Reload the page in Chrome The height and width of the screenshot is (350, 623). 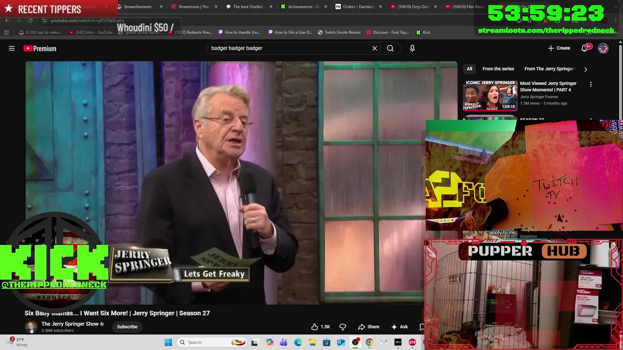tap(30, 20)
